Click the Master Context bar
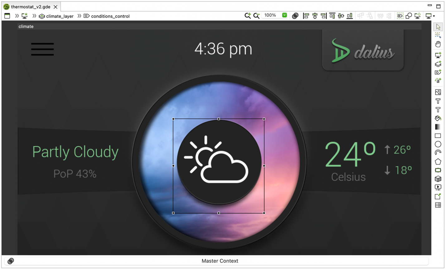446x269 pixels. coord(220,261)
